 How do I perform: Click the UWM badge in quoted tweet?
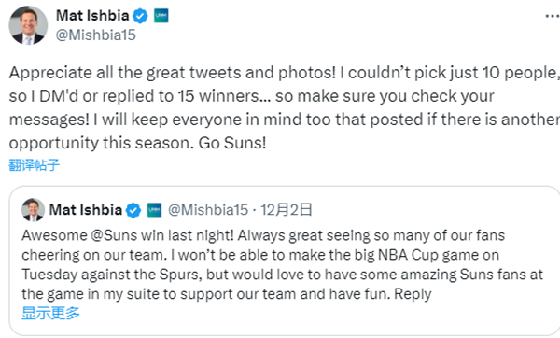(x=154, y=210)
